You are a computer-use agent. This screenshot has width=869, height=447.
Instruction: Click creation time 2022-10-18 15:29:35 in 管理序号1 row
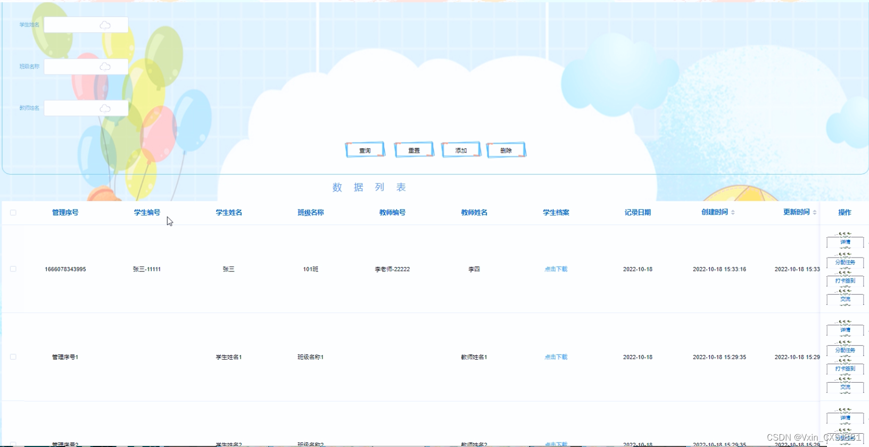click(719, 357)
